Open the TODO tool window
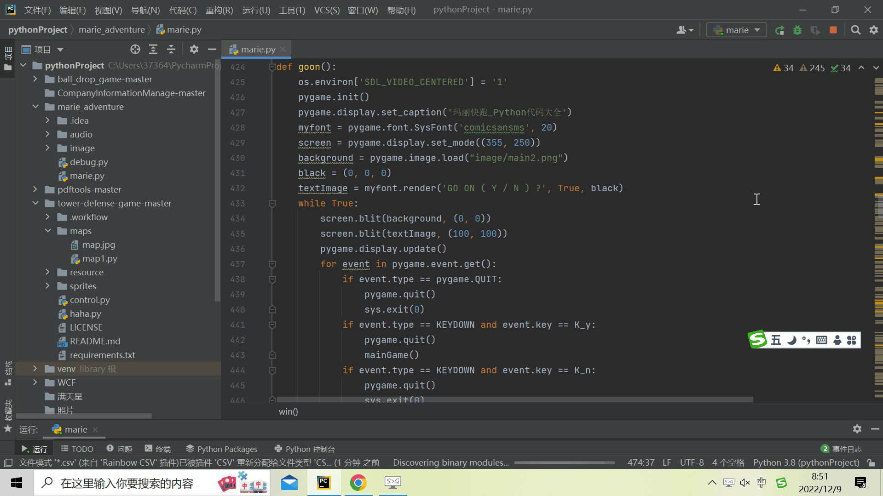The height and width of the screenshot is (496, 883). pyautogui.click(x=77, y=449)
